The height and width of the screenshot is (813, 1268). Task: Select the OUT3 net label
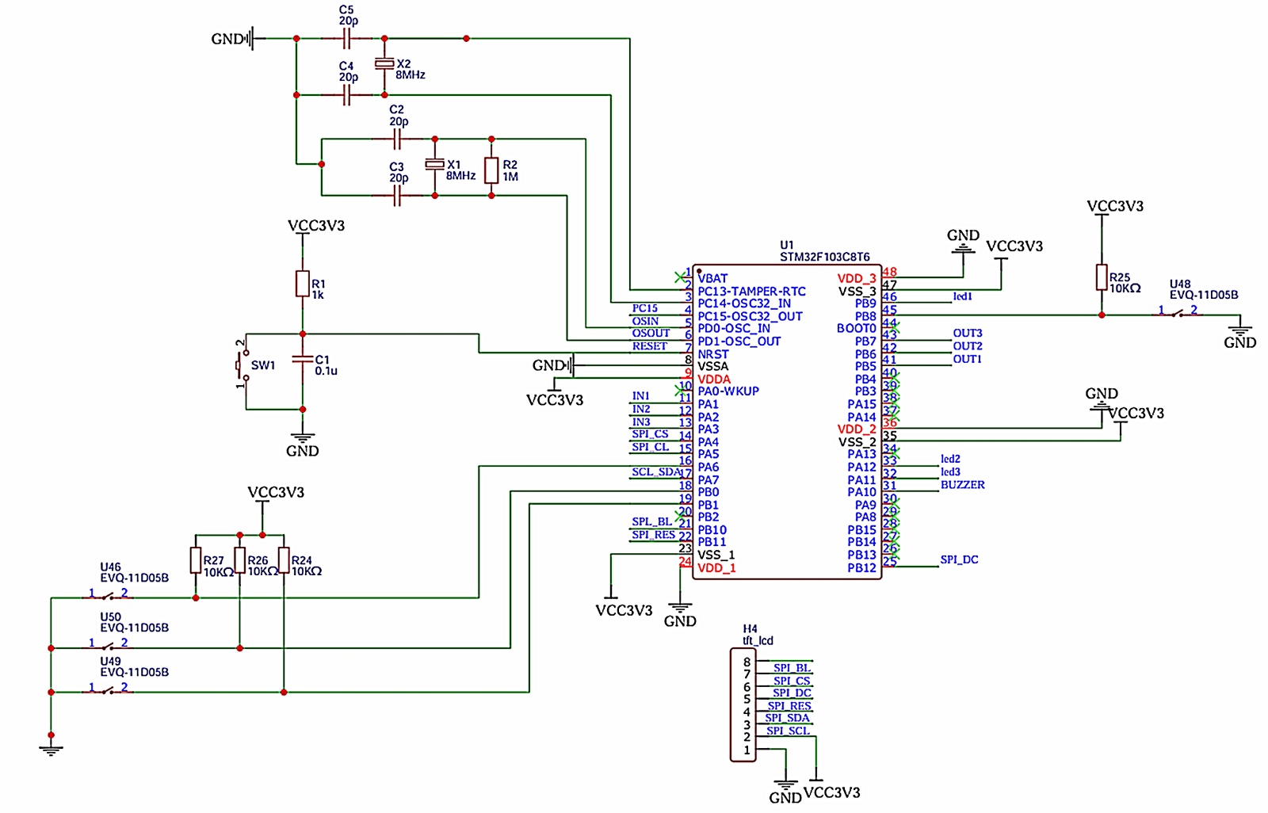point(967,334)
